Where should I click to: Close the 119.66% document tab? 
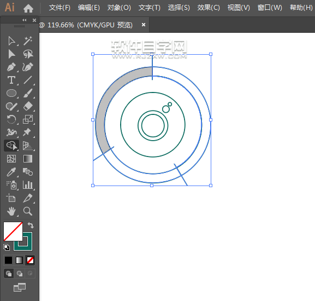(x=144, y=25)
